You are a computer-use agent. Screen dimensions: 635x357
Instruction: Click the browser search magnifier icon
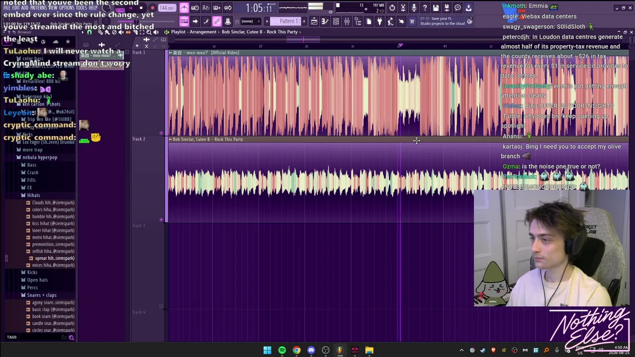[x=71, y=338]
